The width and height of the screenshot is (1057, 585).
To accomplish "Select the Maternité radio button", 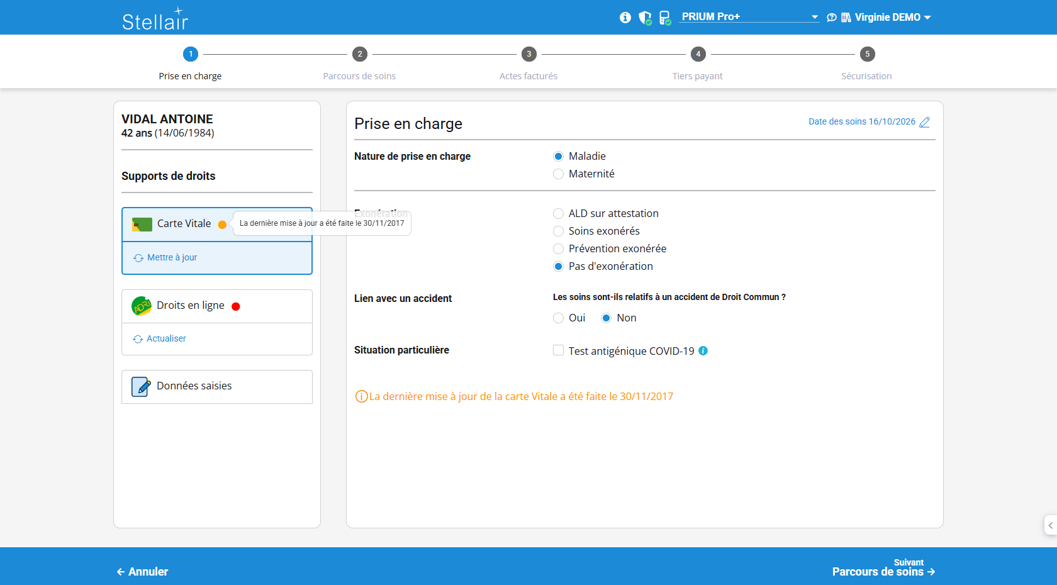I will coord(558,174).
